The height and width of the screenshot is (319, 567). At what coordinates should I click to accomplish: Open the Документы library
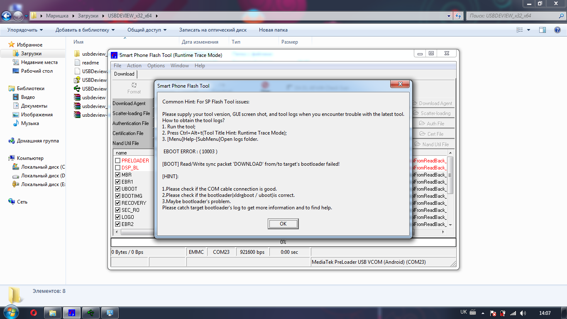coord(34,106)
